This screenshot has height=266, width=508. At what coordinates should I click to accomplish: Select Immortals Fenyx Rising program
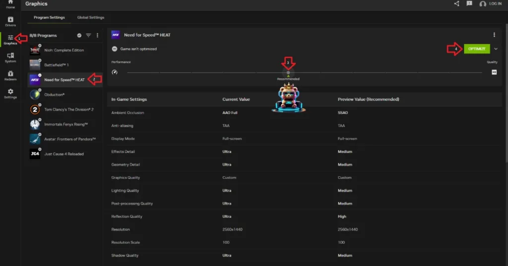tap(65, 125)
